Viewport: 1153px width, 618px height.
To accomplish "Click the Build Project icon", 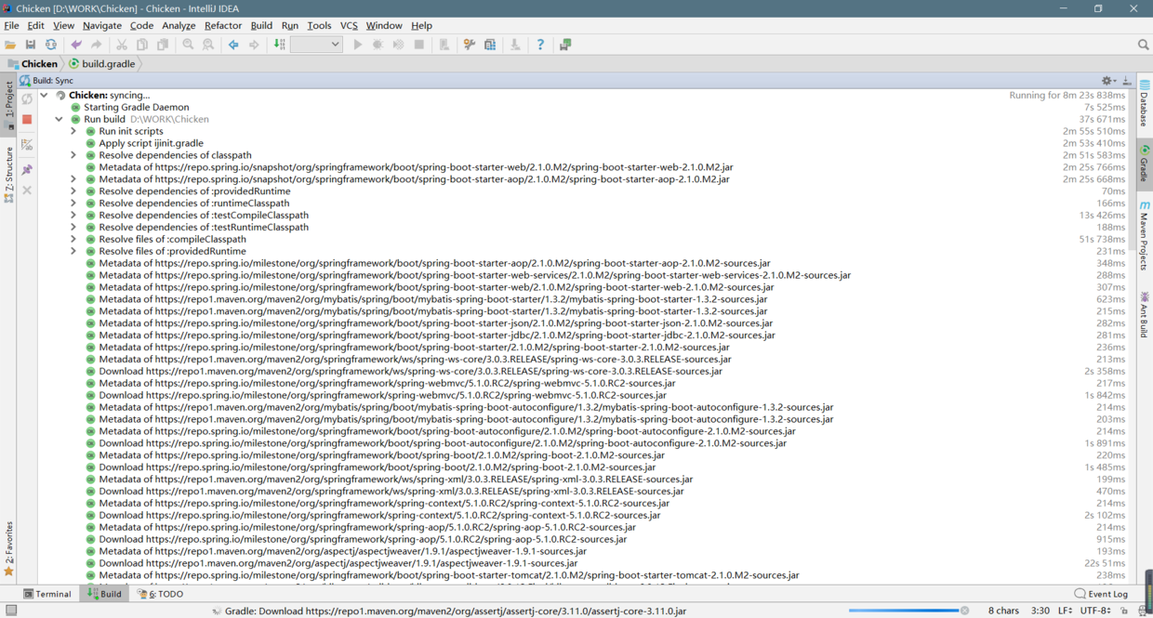I will pos(279,45).
